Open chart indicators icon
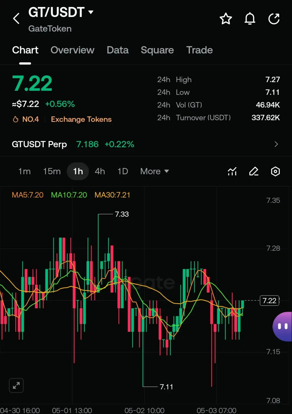The height and width of the screenshot is (414, 292). tap(232, 171)
